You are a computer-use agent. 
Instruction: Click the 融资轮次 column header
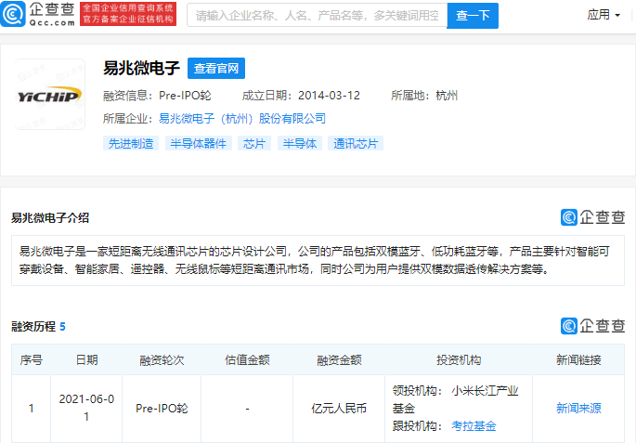[x=162, y=359]
